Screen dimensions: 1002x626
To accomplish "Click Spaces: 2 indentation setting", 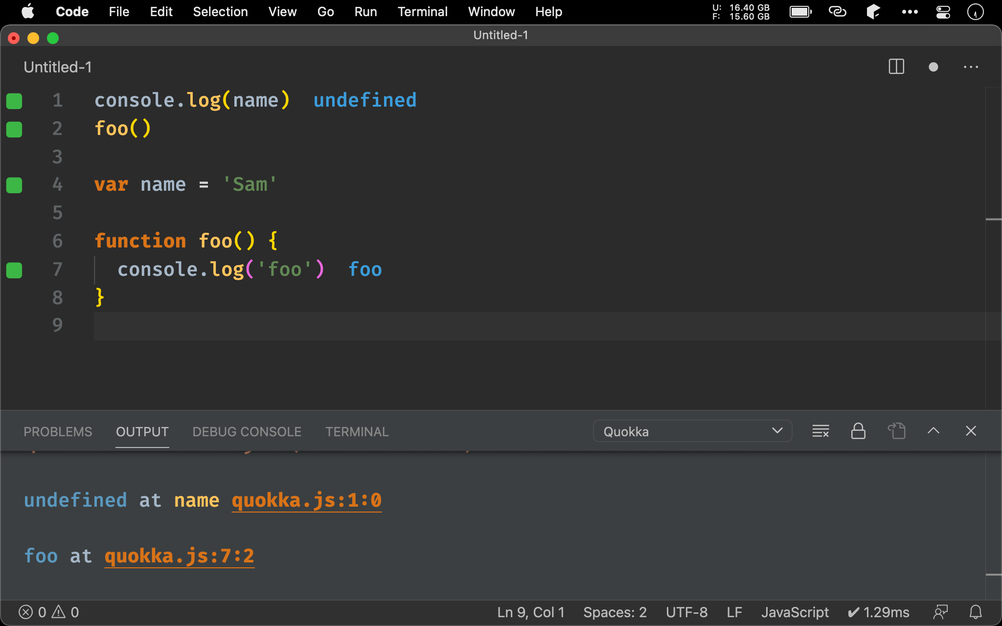I will click(x=615, y=612).
